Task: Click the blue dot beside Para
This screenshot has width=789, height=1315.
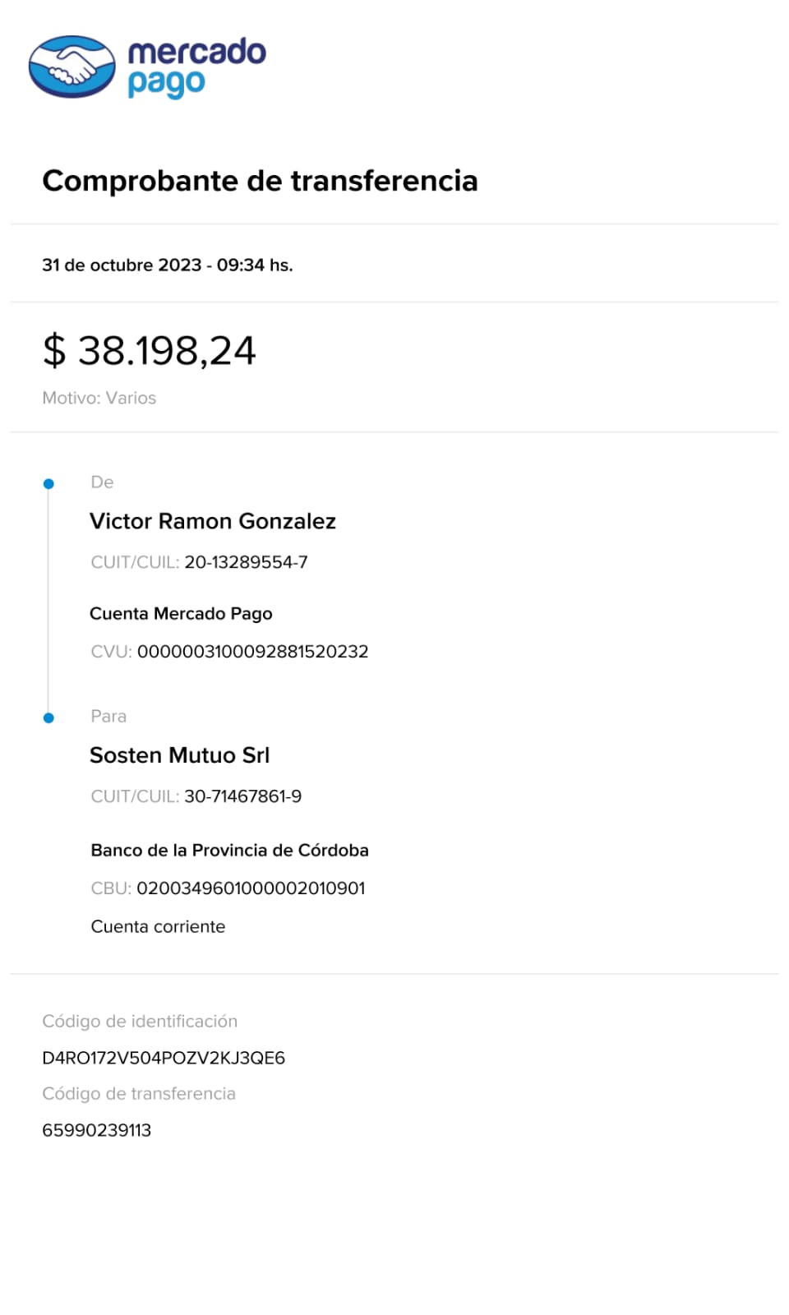Action: [x=48, y=718]
